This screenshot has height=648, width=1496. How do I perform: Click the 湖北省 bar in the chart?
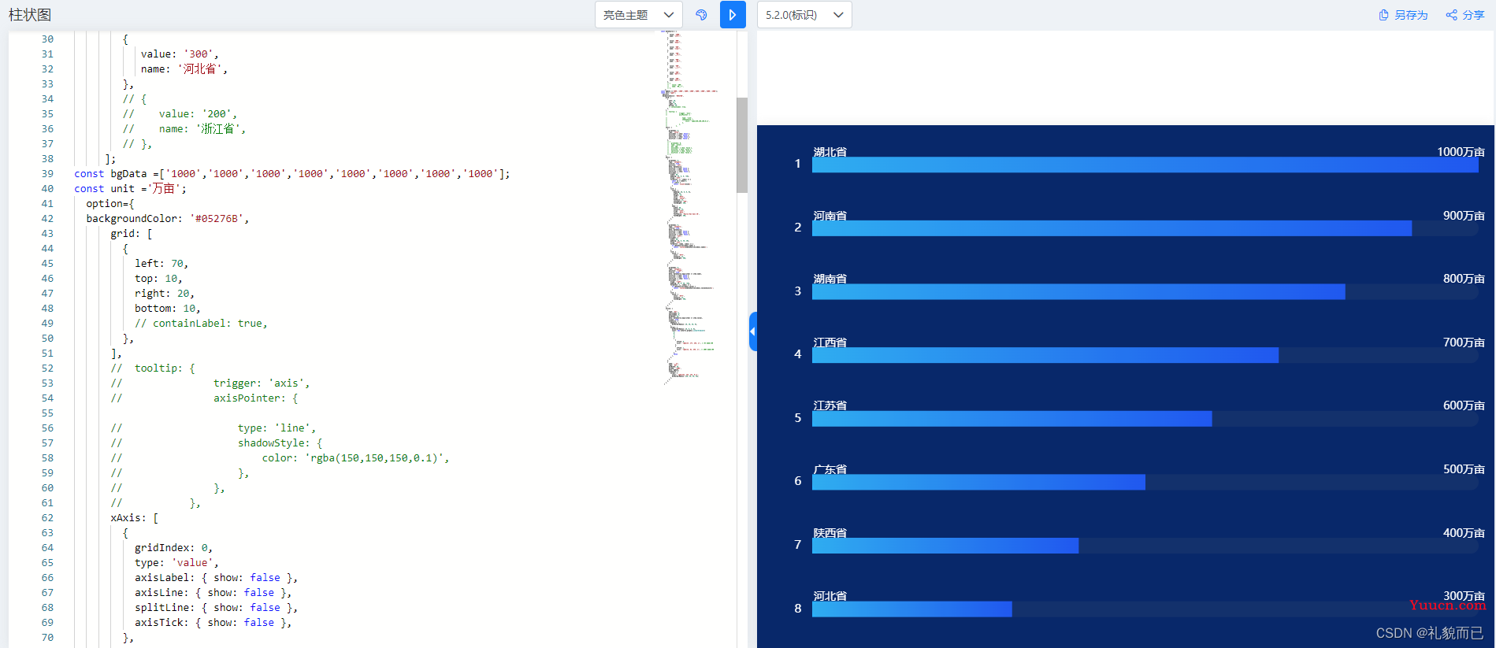tap(1145, 165)
